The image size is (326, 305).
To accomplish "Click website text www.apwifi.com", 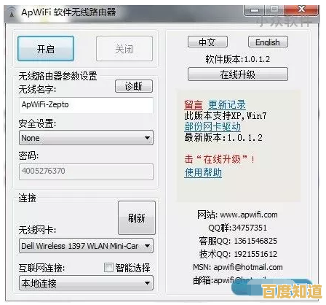I will click(x=249, y=215).
